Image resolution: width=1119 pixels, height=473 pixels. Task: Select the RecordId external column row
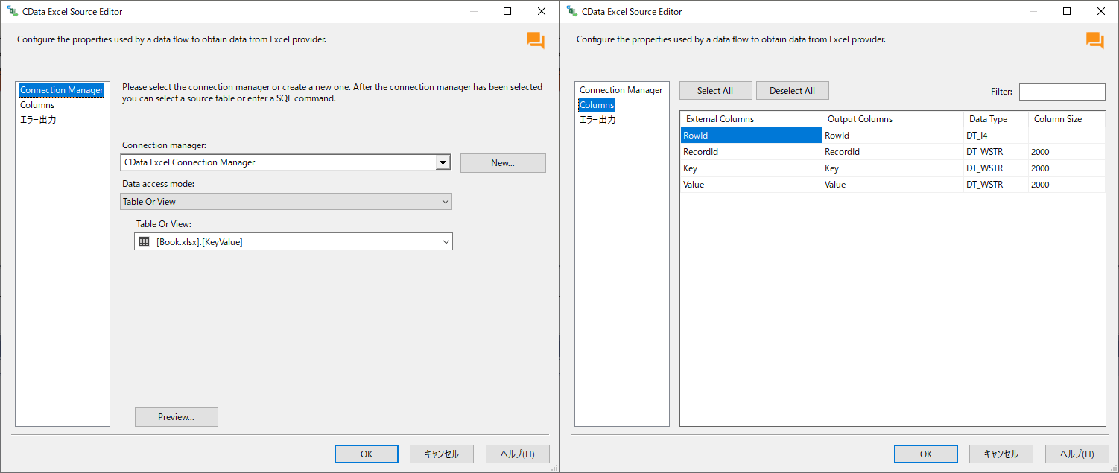coord(750,152)
